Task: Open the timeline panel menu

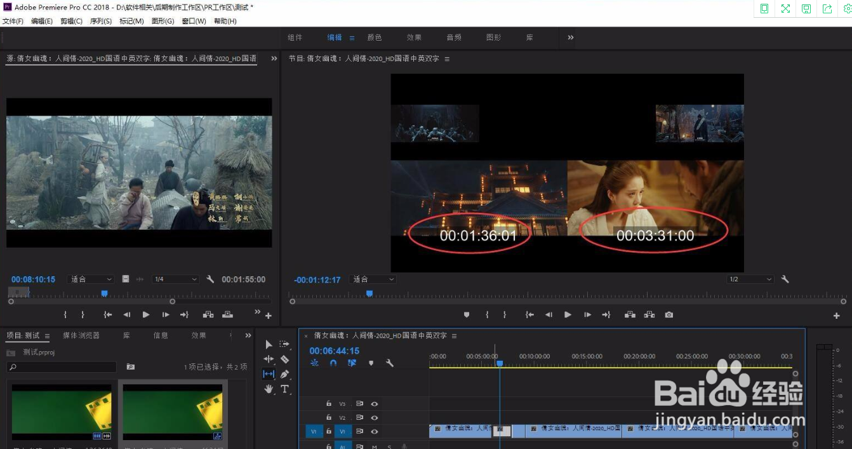Action: (x=455, y=335)
